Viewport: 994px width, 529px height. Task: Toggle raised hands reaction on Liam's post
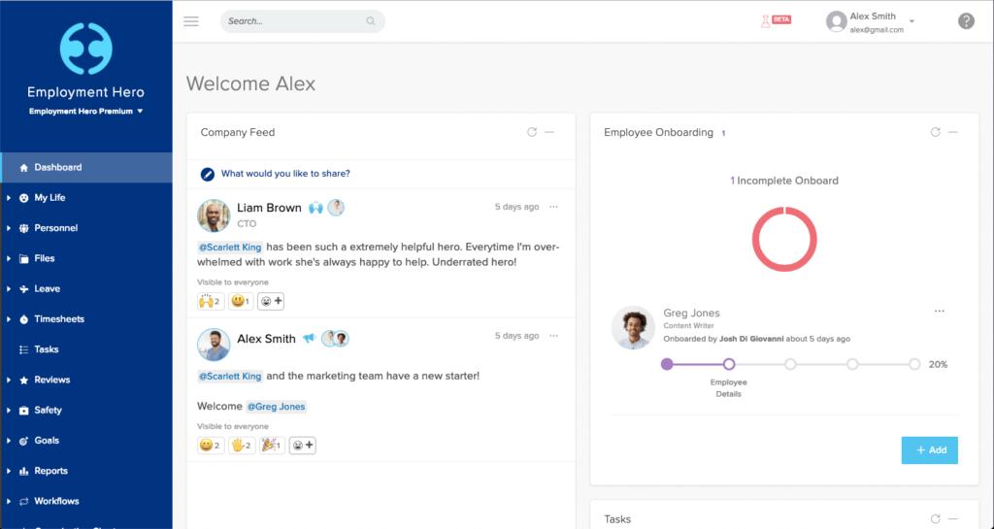(210, 302)
